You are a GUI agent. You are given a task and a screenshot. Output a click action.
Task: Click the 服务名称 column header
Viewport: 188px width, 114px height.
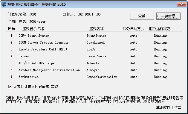pyautogui.click(x=97, y=29)
